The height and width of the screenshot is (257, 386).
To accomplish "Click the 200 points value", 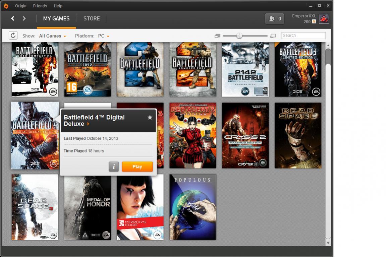I will [307, 22].
